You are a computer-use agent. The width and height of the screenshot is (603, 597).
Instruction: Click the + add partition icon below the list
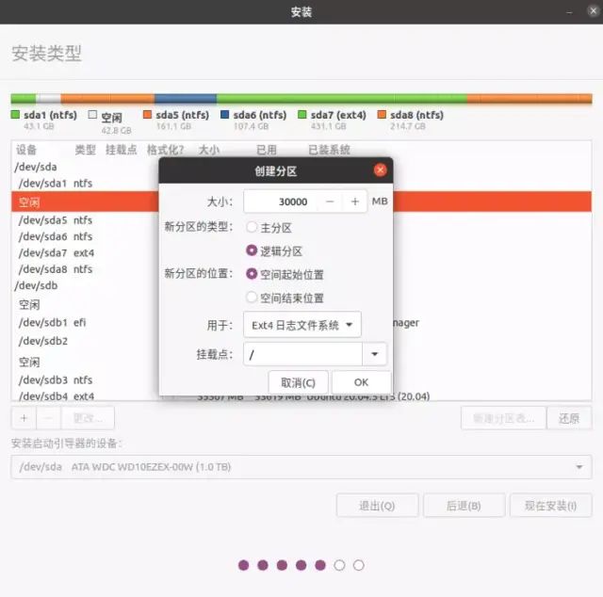tap(24, 417)
